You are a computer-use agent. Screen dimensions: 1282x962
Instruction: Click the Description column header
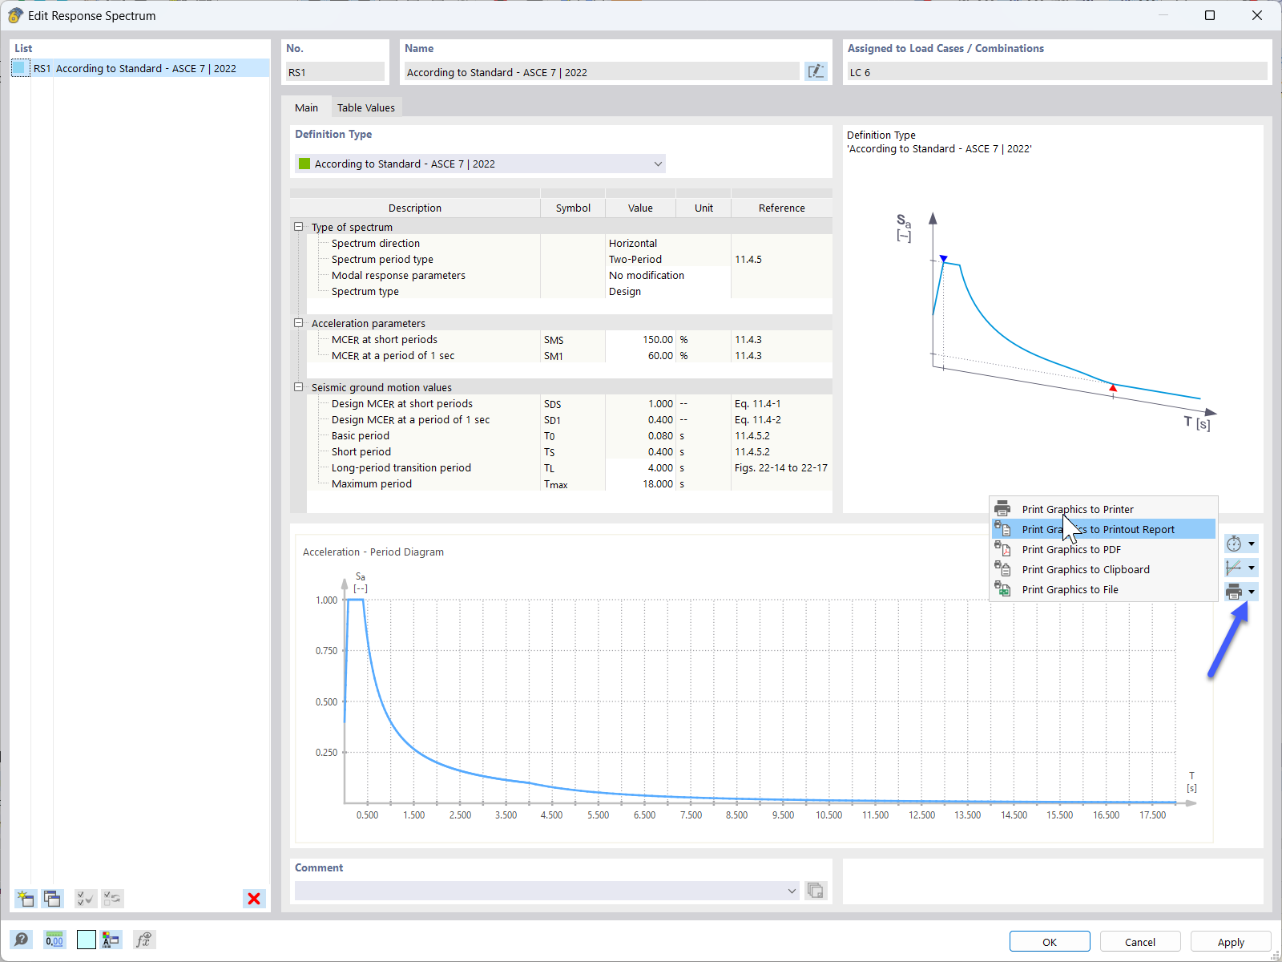(x=415, y=208)
